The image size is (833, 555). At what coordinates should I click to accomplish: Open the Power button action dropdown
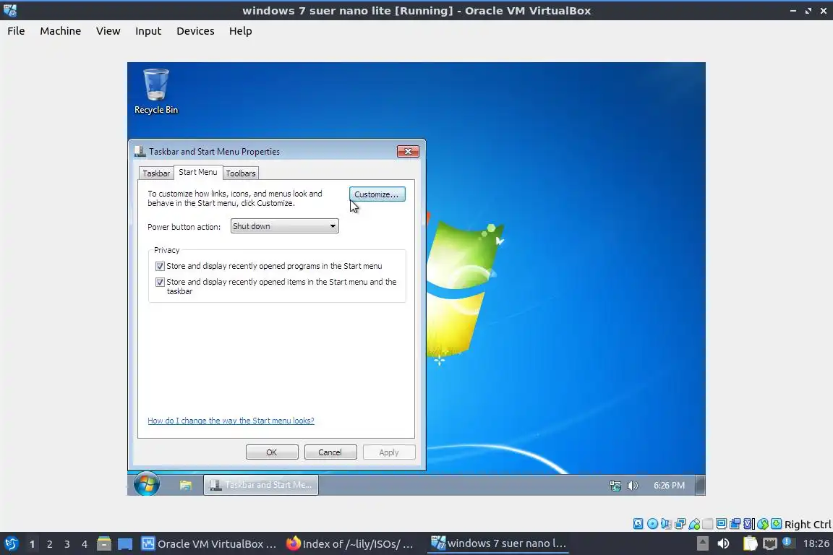click(x=284, y=226)
